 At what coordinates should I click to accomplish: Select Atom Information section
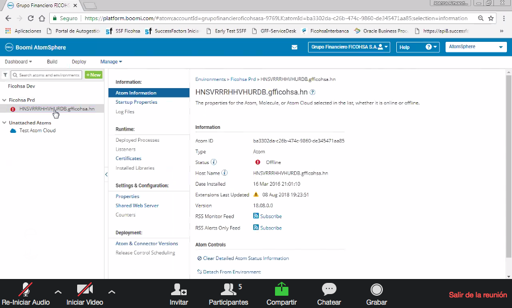(149, 93)
